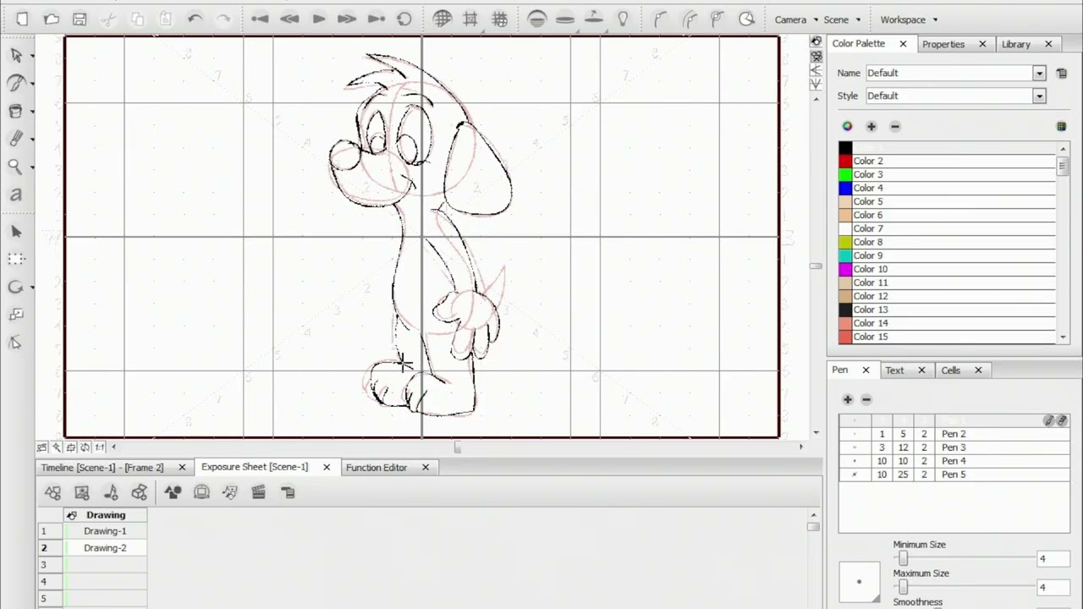
Task: Select Pen 3 in the pen list
Action: coord(954,447)
